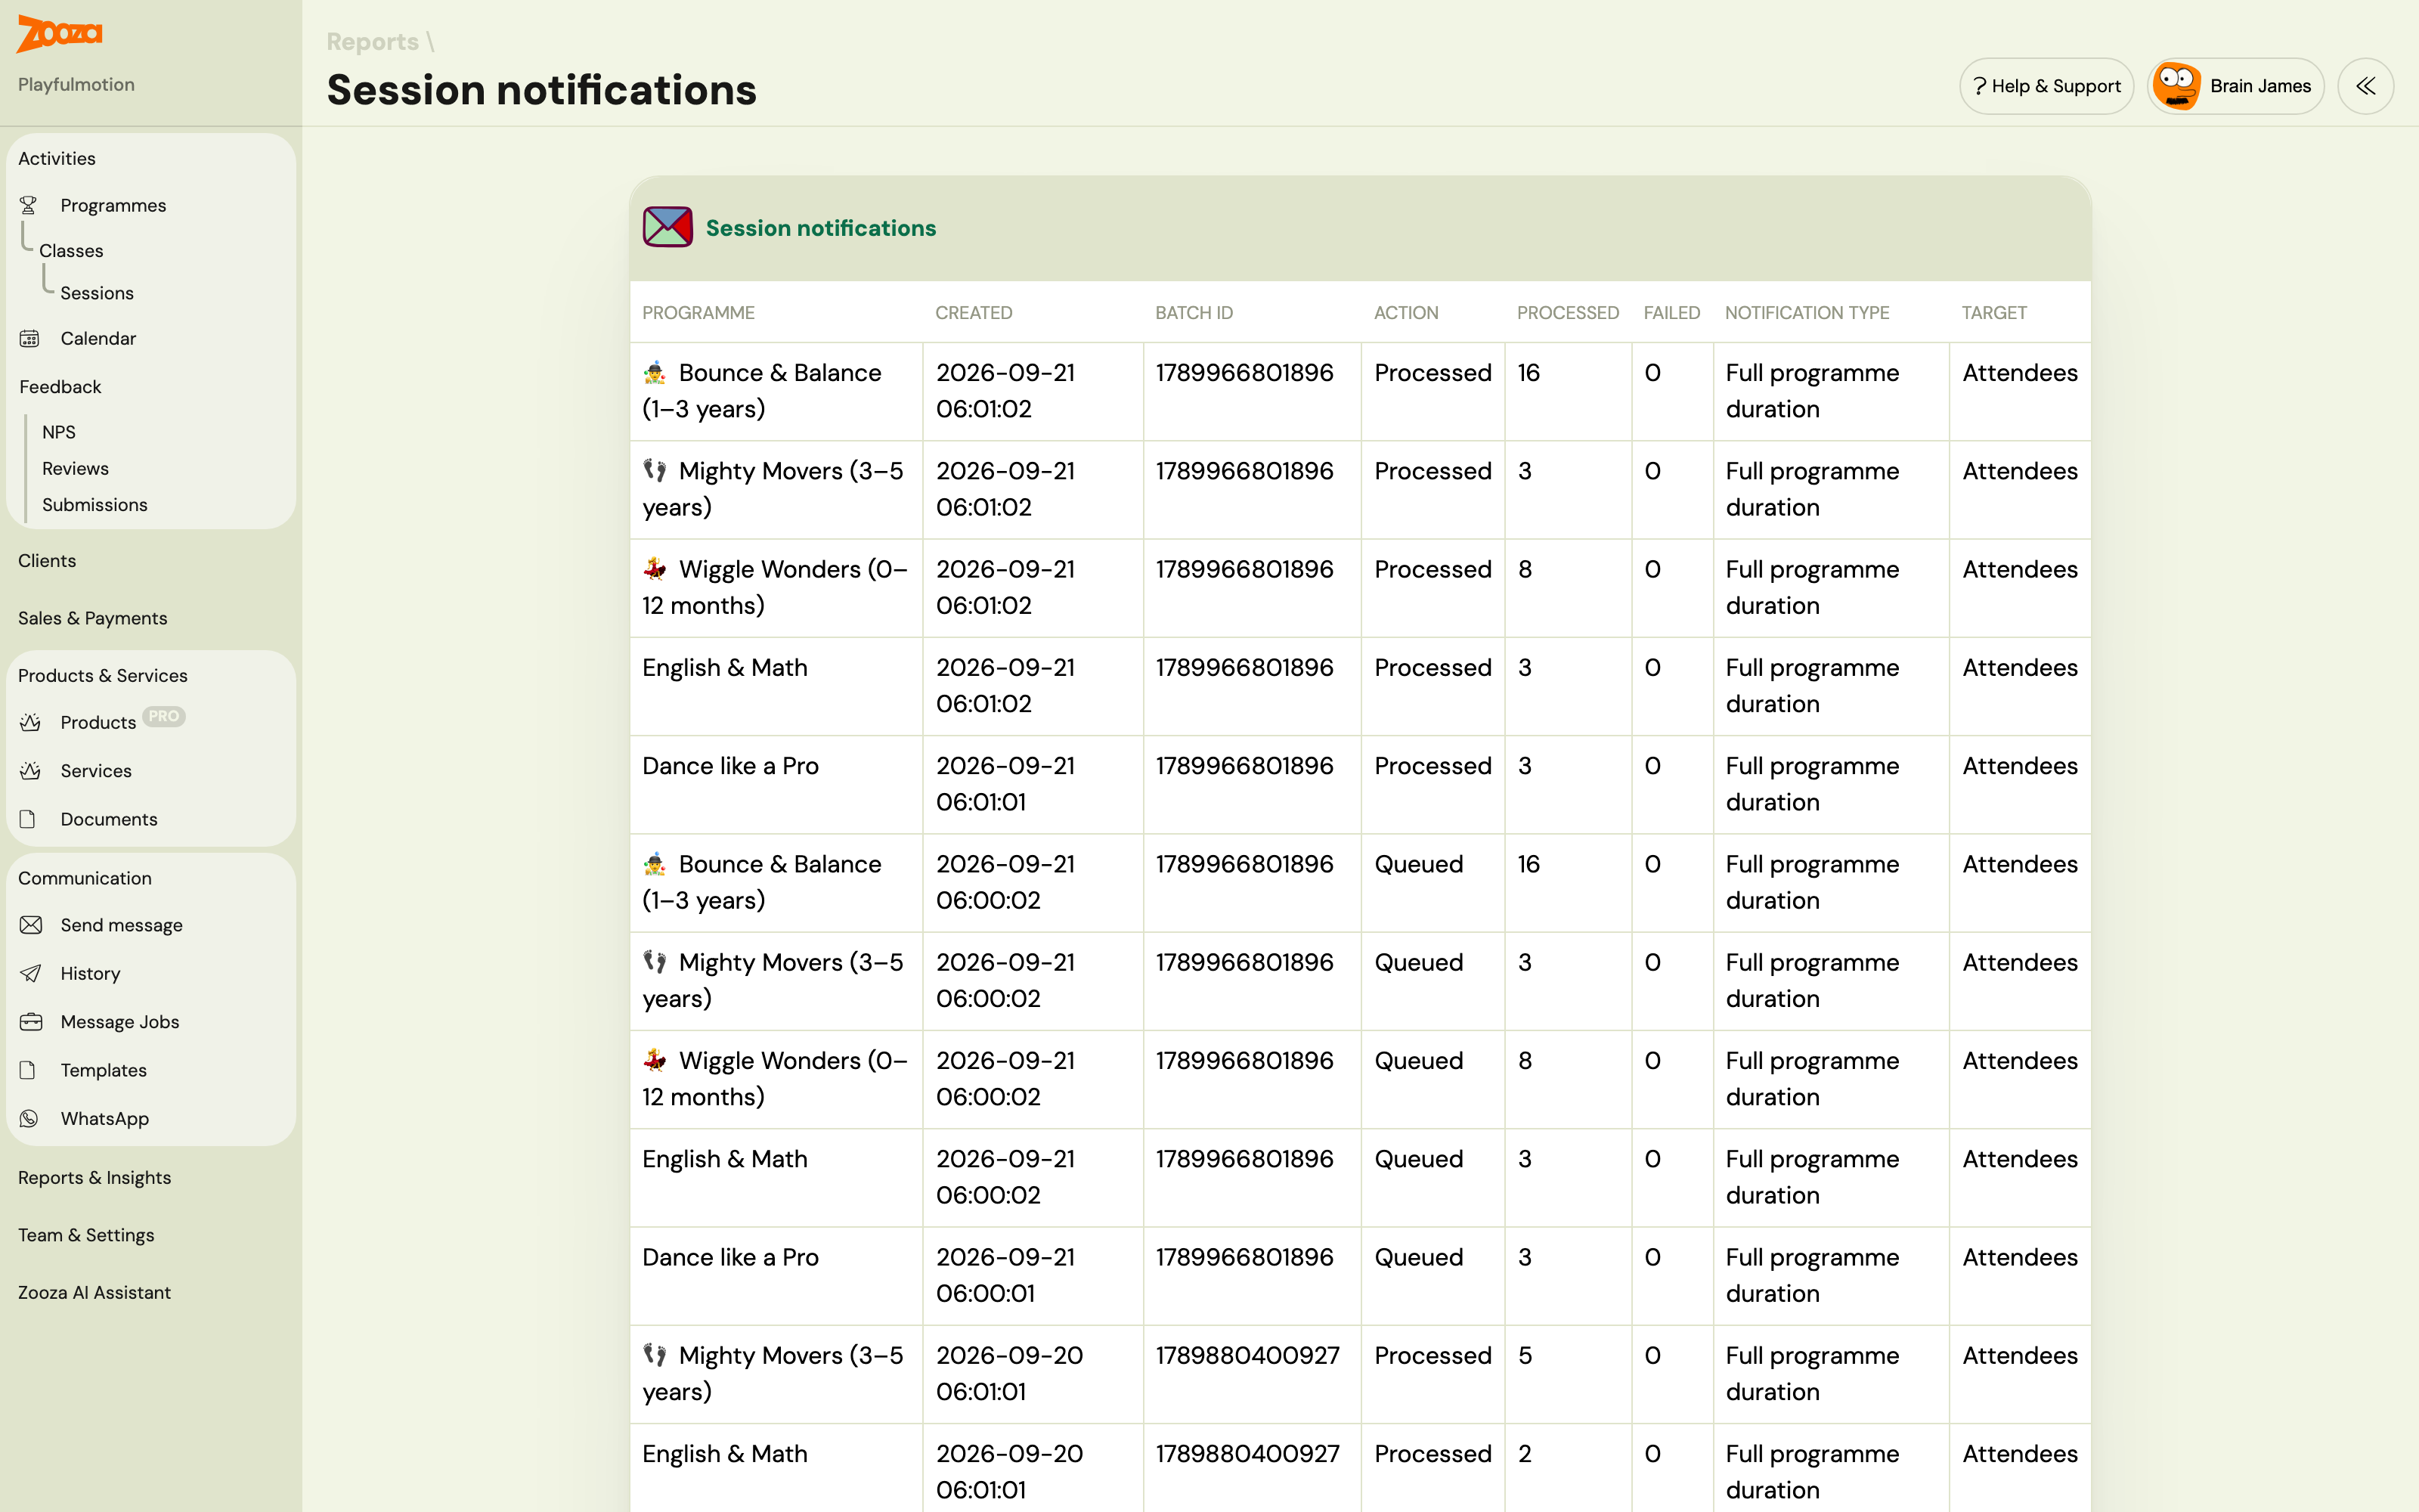Click the Documents page icon
Screen dimensions: 2419x1512
29,819
